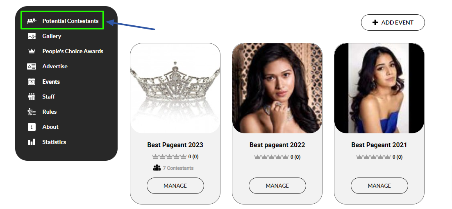The height and width of the screenshot is (209, 452).
Task: Click the crown icon beside People's Choice Awards
Action: [32, 51]
